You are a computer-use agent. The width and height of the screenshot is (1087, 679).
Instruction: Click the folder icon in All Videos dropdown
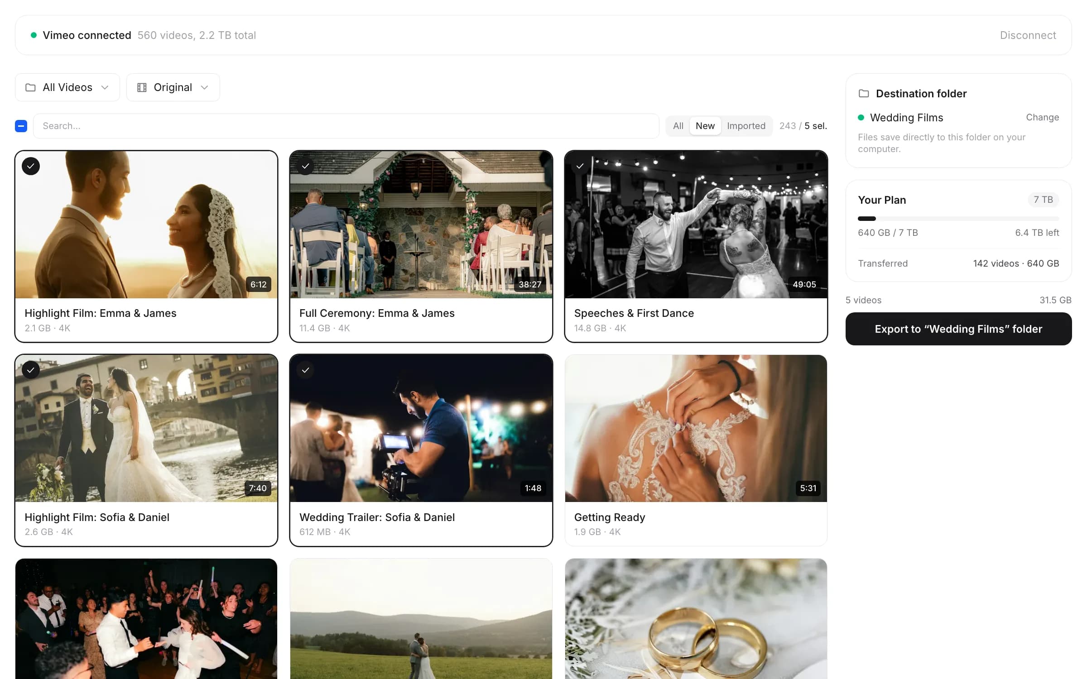click(30, 87)
